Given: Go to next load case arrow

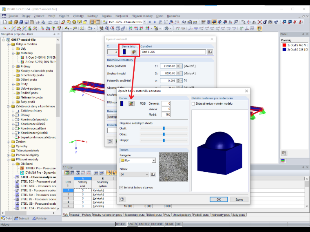Looking at the screenshot, I should (155, 22).
